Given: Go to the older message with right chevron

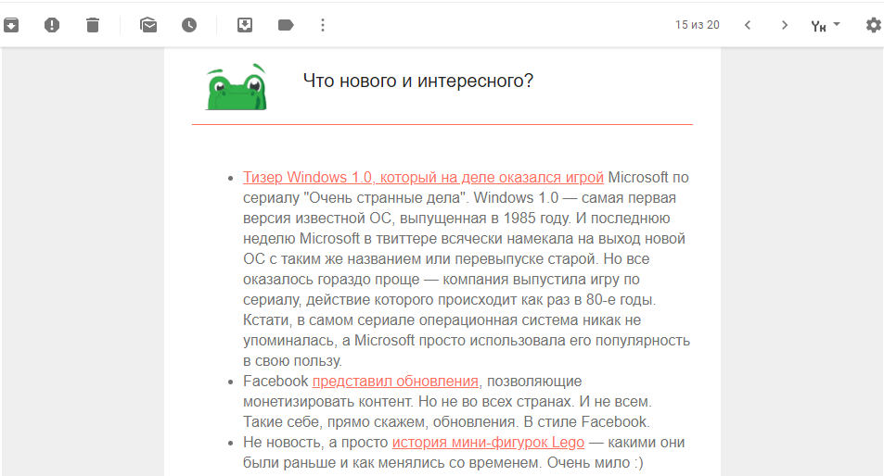Looking at the screenshot, I should click(x=785, y=25).
